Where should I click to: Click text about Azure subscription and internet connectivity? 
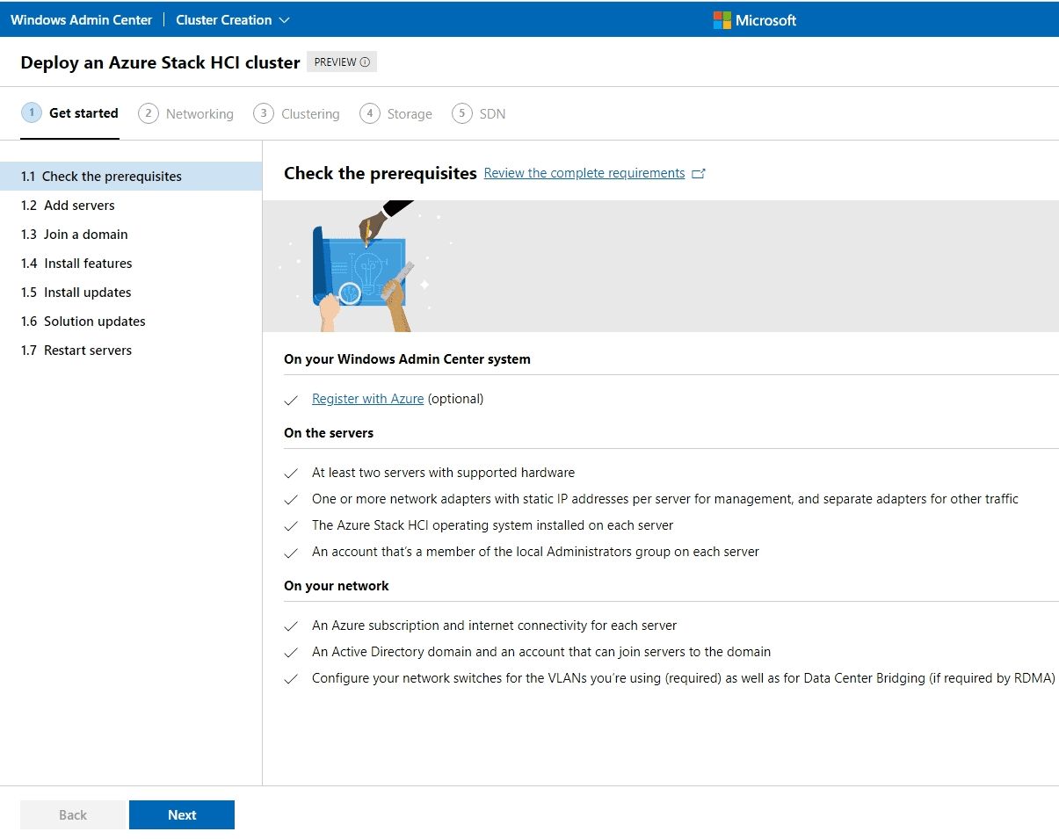pyautogui.click(x=495, y=626)
